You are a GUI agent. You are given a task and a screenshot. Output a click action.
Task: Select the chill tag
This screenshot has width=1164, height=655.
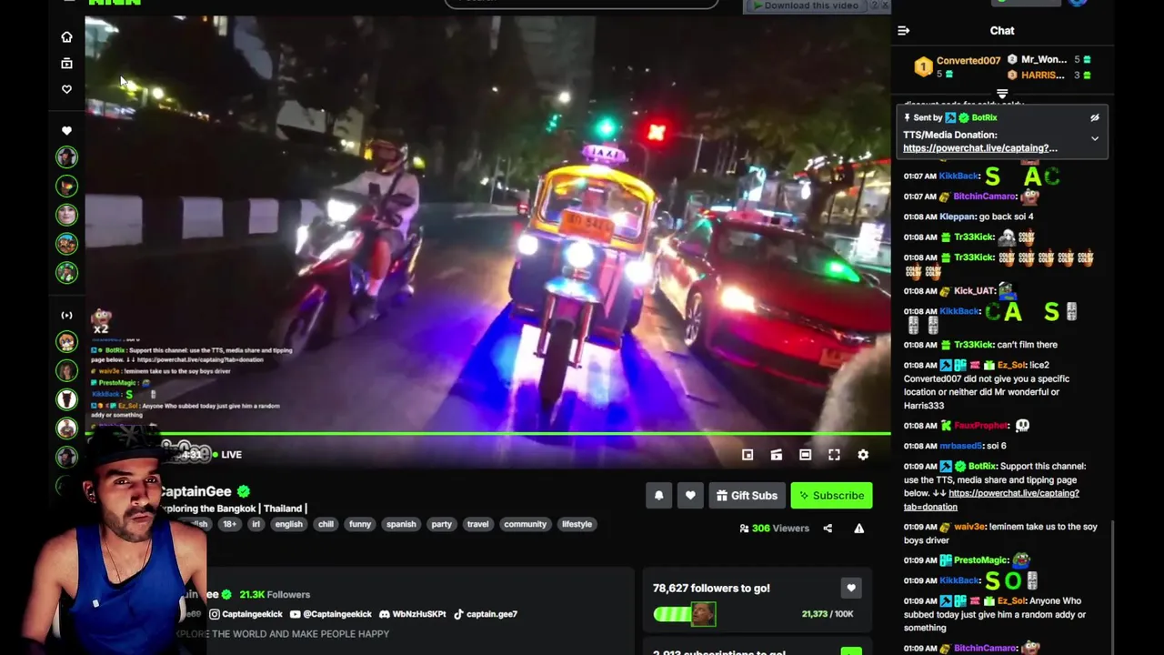[326, 524]
